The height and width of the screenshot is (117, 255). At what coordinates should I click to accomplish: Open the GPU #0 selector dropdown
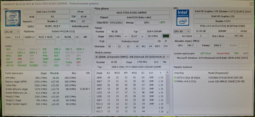coord(182,31)
